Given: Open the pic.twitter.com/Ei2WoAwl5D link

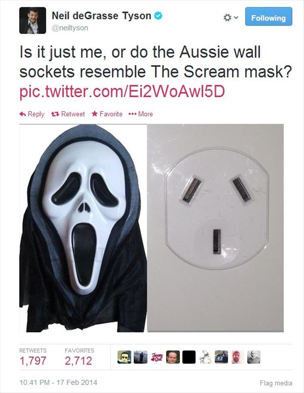Looking at the screenshot, I should coord(122,92).
